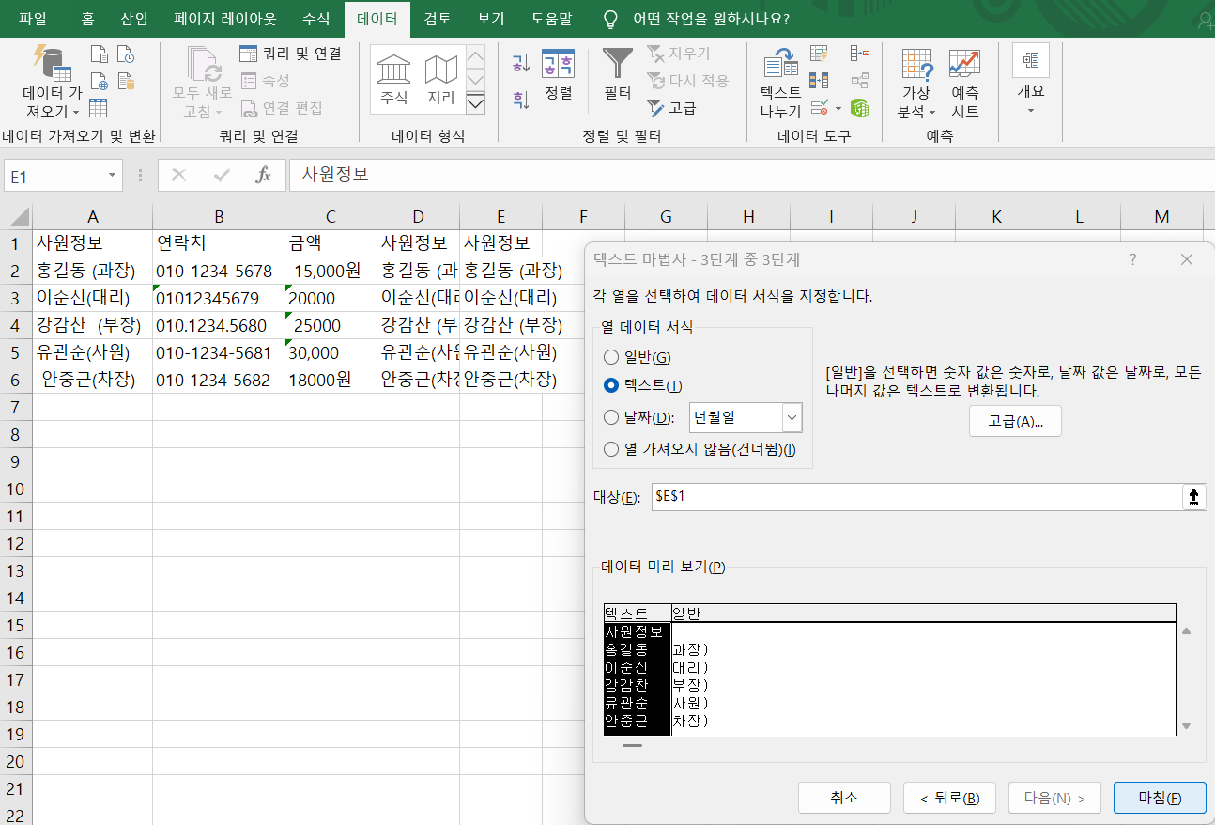Select the 일반 radio button
Screen dimensions: 1215x825
pos(611,357)
